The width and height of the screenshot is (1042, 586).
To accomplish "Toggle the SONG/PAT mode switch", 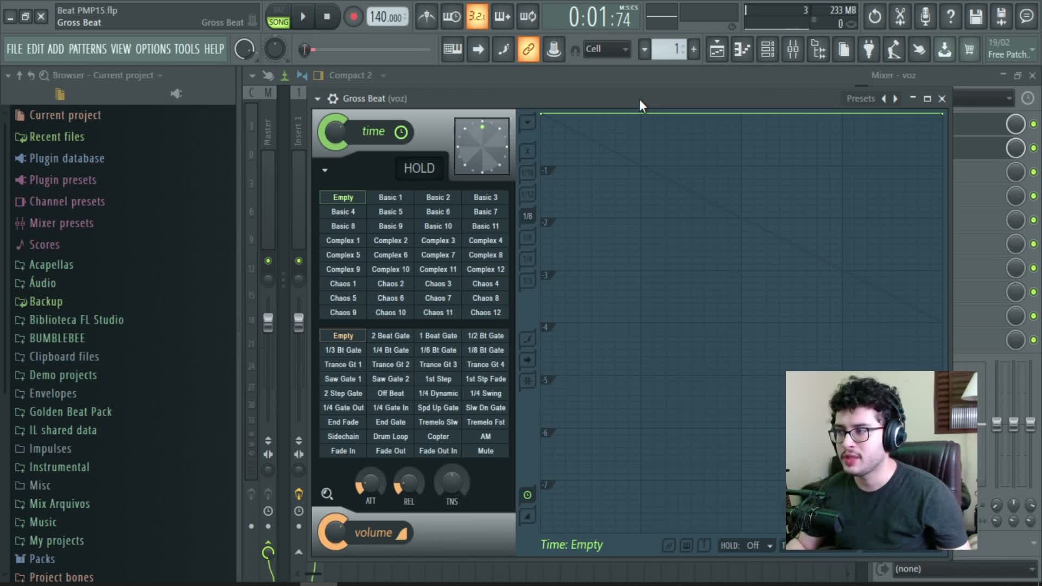I will [x=278, y=17].
